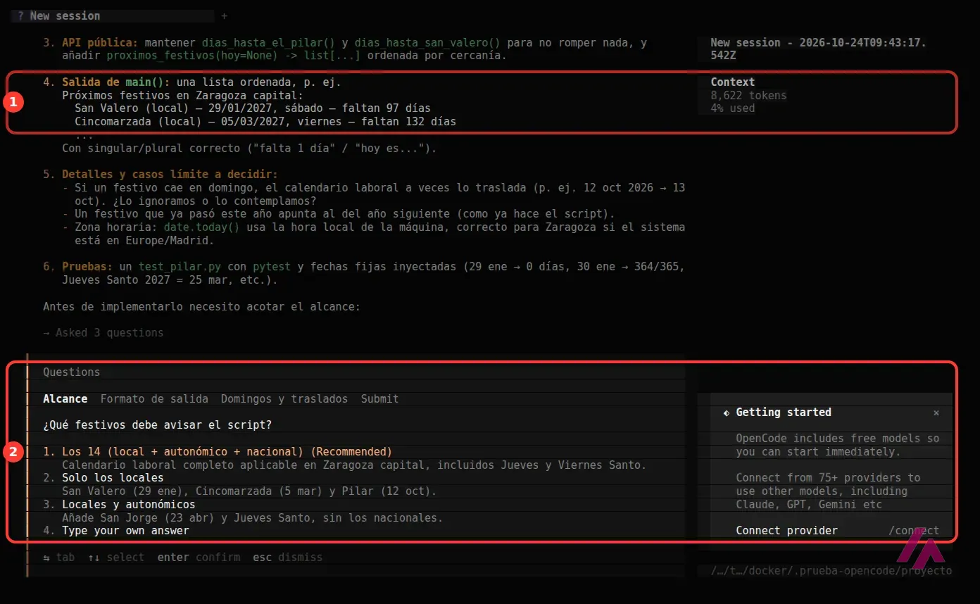This screenshot has height=604, width=980.
Task: Switch to the Alcance question tab
Action: click(65, 398)
